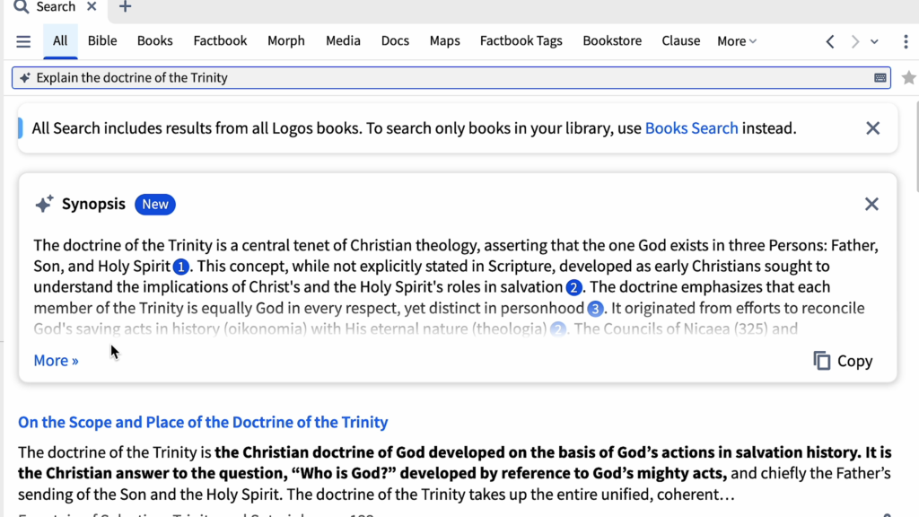The width and height of the screenshot is (919, 517).
Task: Dismiss the All Search info banner
Action: 872,128
